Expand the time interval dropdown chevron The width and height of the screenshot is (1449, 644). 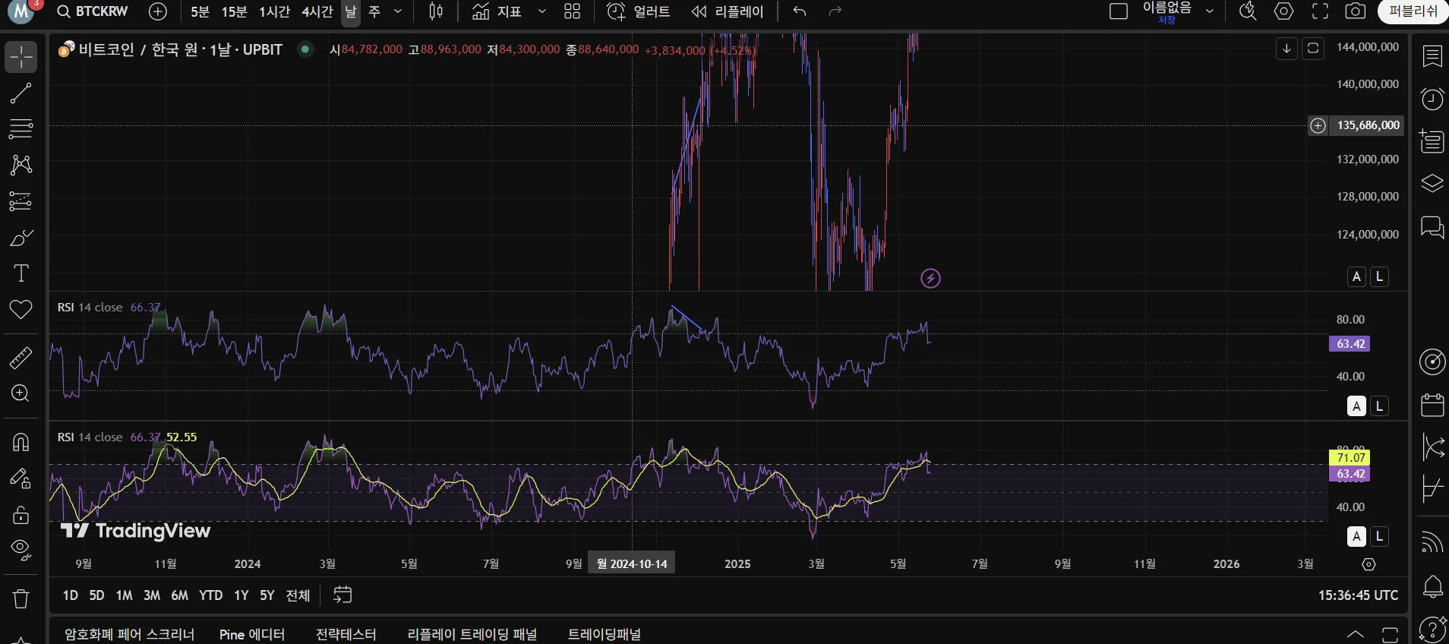[398, 11]
